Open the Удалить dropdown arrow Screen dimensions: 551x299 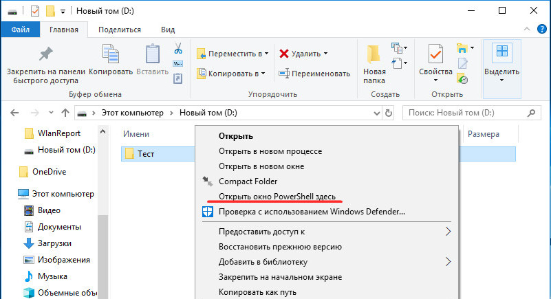pyautogui.click(x=326, y=54)
